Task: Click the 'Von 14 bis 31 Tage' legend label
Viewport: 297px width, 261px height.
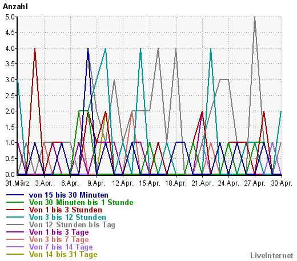Action: pos(63,254)
